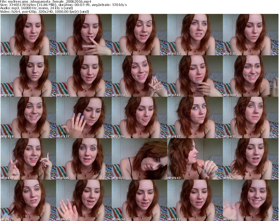The image size is (279, 221).
Task: Click the file name ending in 20062016.mp4
Action: (50, 2)
